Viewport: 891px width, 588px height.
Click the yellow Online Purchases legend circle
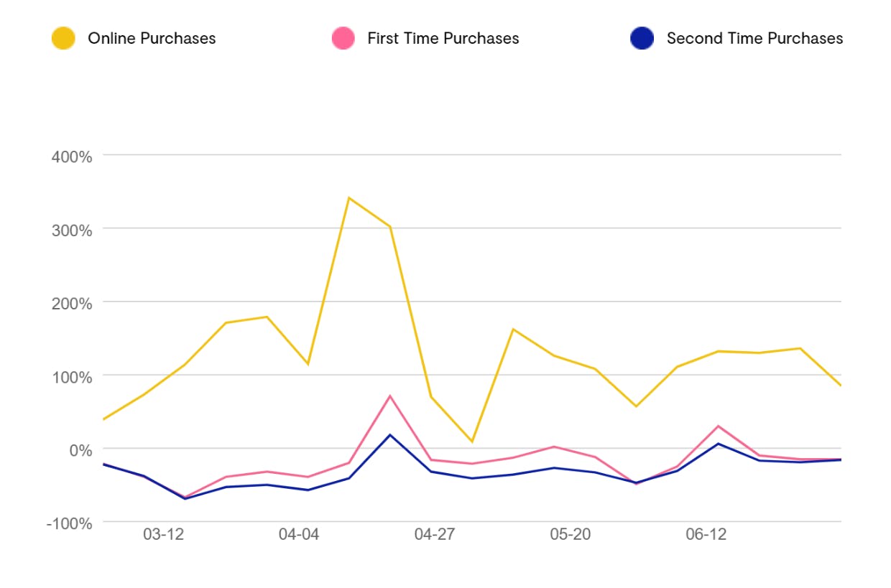[63, 38]
